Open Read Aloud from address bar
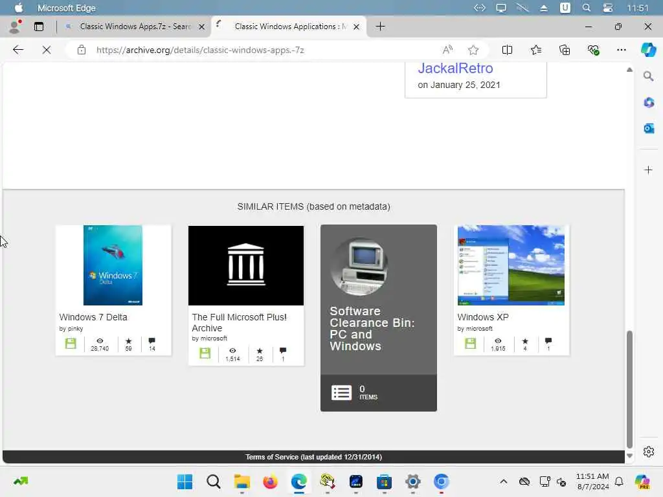The height and width of the screenshot is (497, 663). (x=447, y=50)
